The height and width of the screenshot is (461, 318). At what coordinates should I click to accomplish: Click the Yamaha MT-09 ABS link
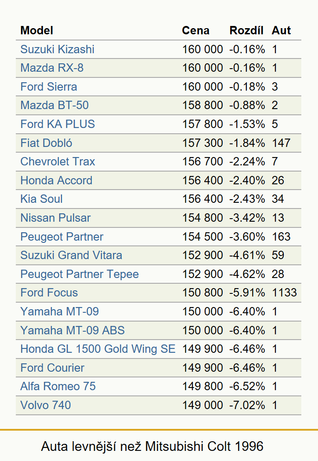point(72,330)
